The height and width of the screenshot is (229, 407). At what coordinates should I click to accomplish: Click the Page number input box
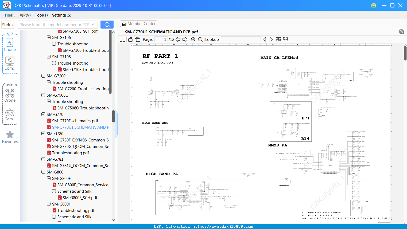(x=161, y=40)
